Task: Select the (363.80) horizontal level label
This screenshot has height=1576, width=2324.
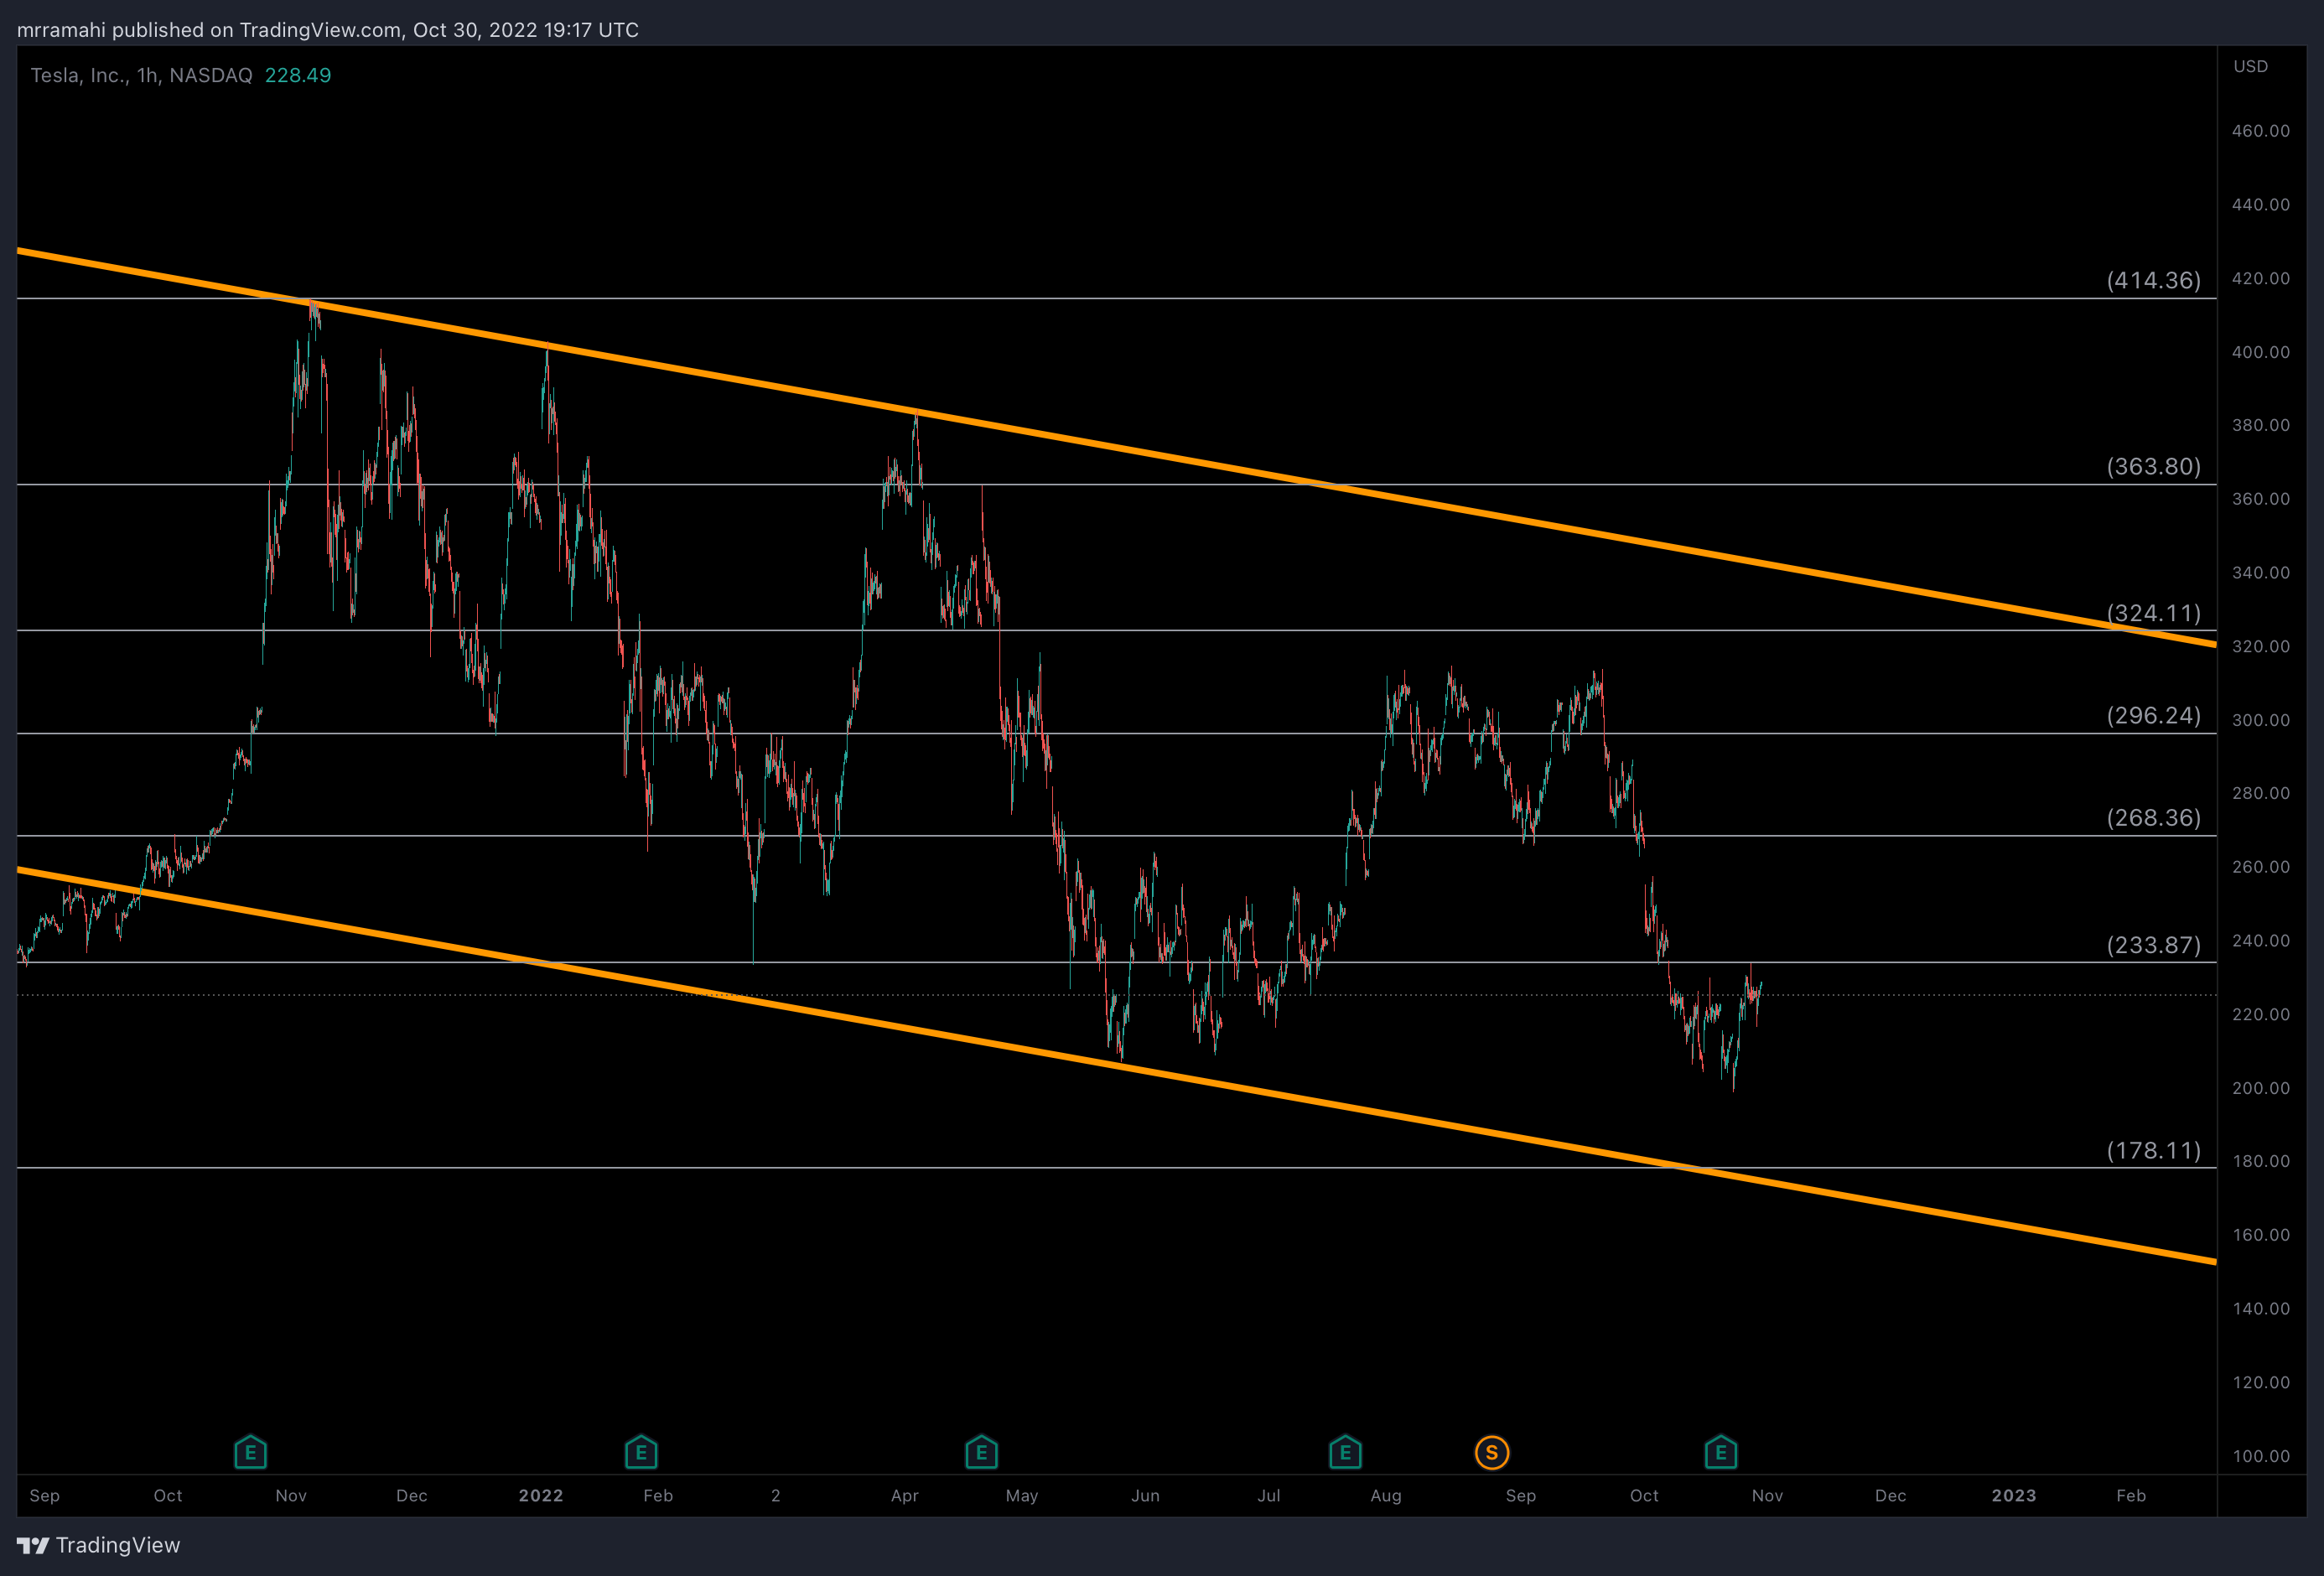Action: [2153, 466]
